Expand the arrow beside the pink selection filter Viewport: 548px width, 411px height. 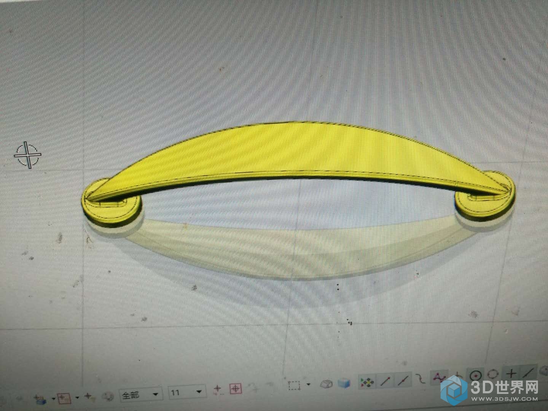[77, 397]
